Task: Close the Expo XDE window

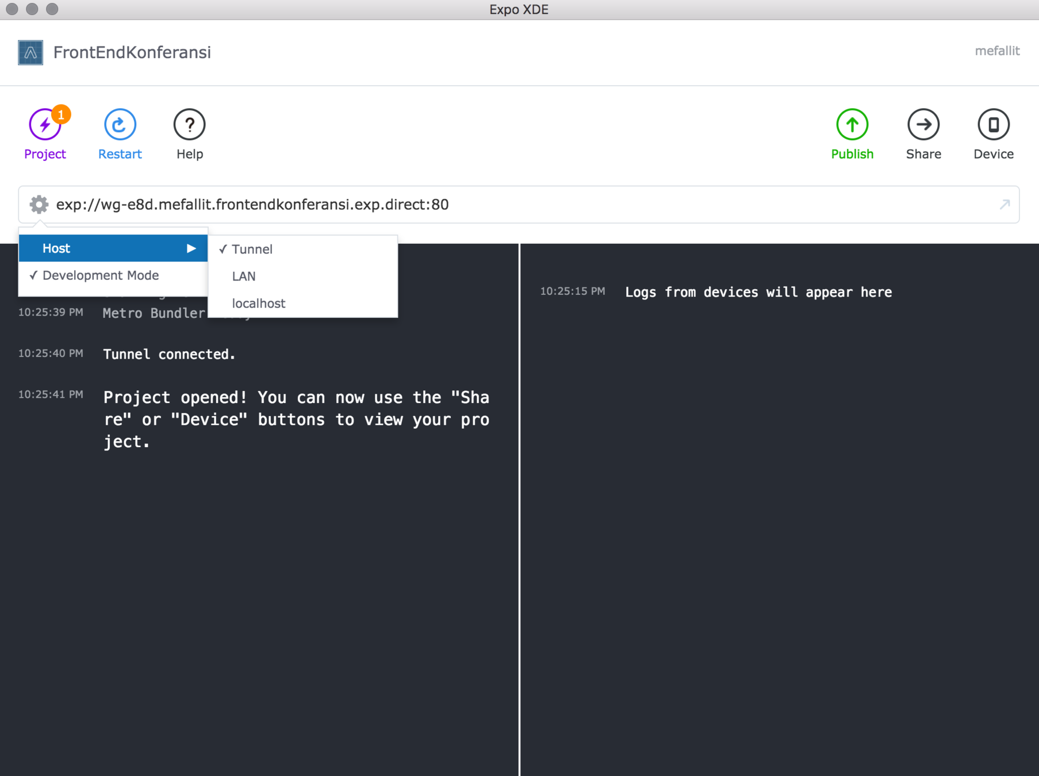Action: pyautogui.click(x=12, y=9)
